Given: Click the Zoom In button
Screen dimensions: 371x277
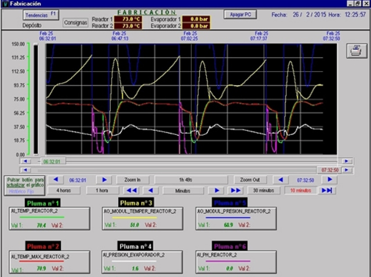Looking at the screenshot, I should coord(133,180).
